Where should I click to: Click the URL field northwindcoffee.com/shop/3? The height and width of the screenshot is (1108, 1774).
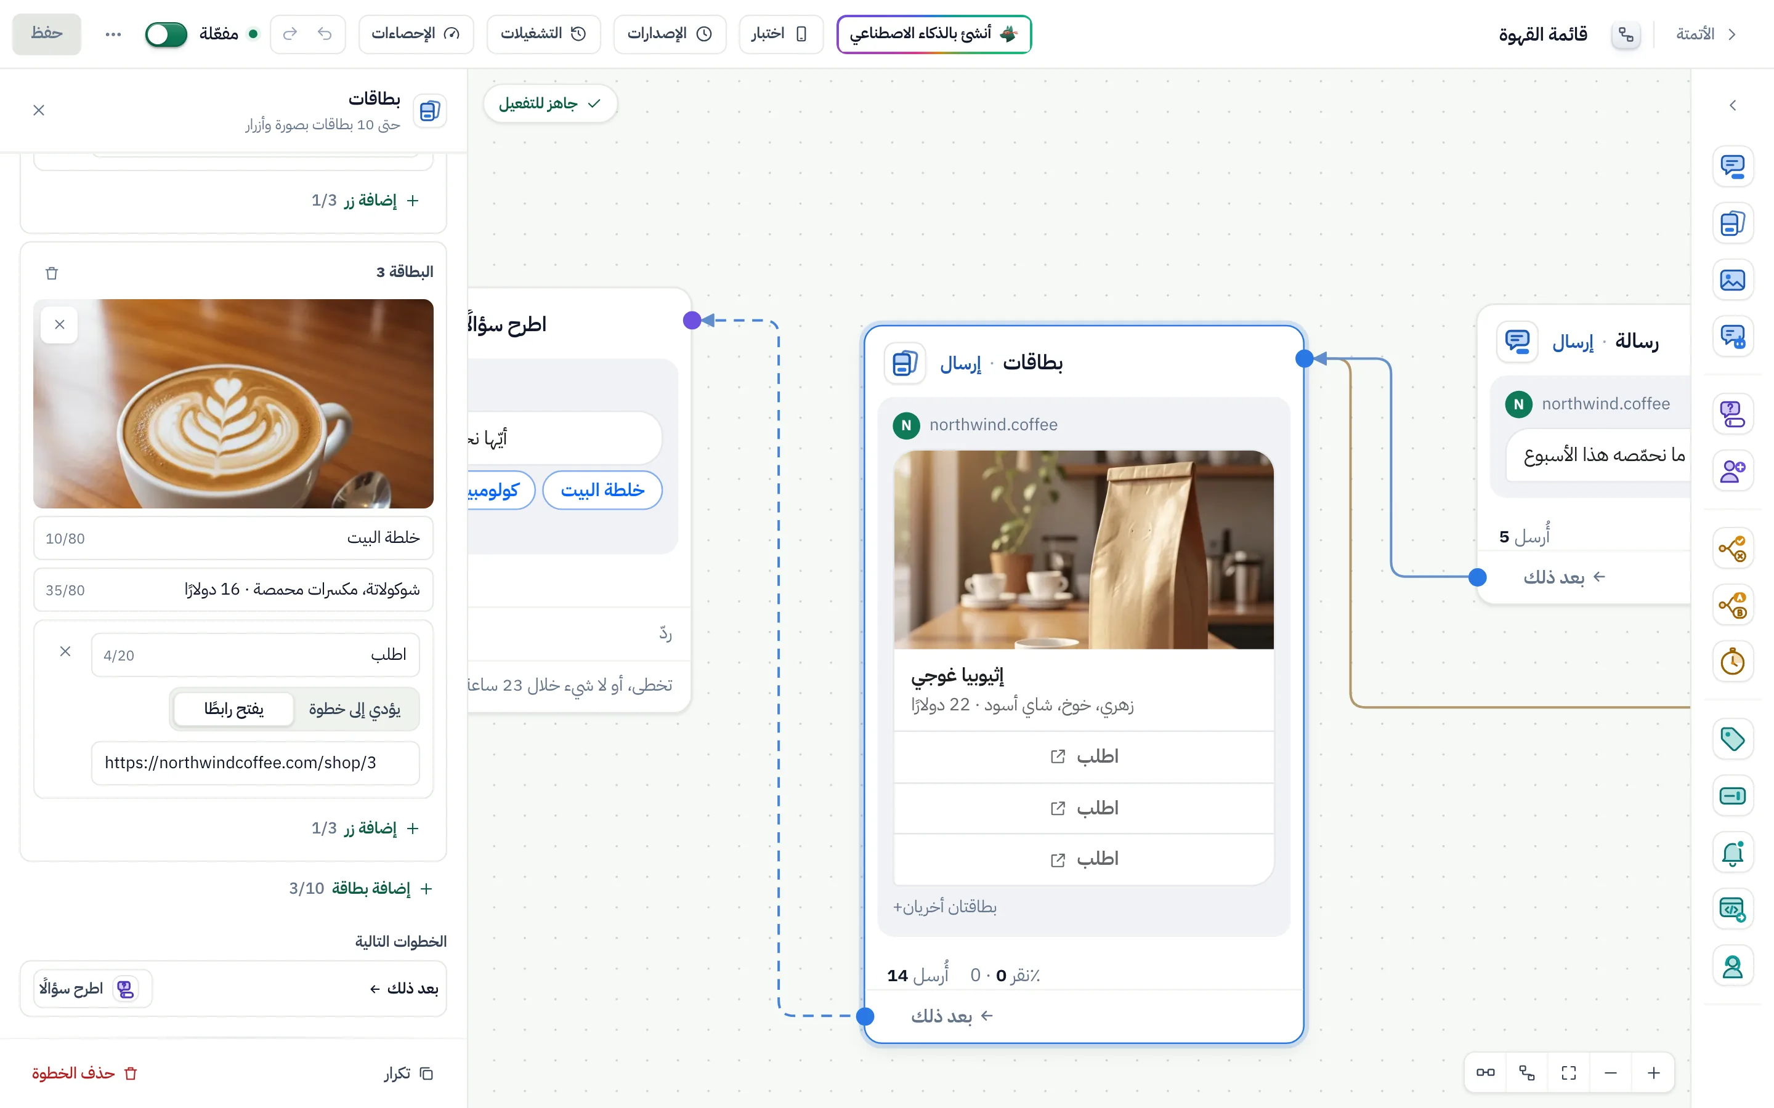tap(255, 763)
